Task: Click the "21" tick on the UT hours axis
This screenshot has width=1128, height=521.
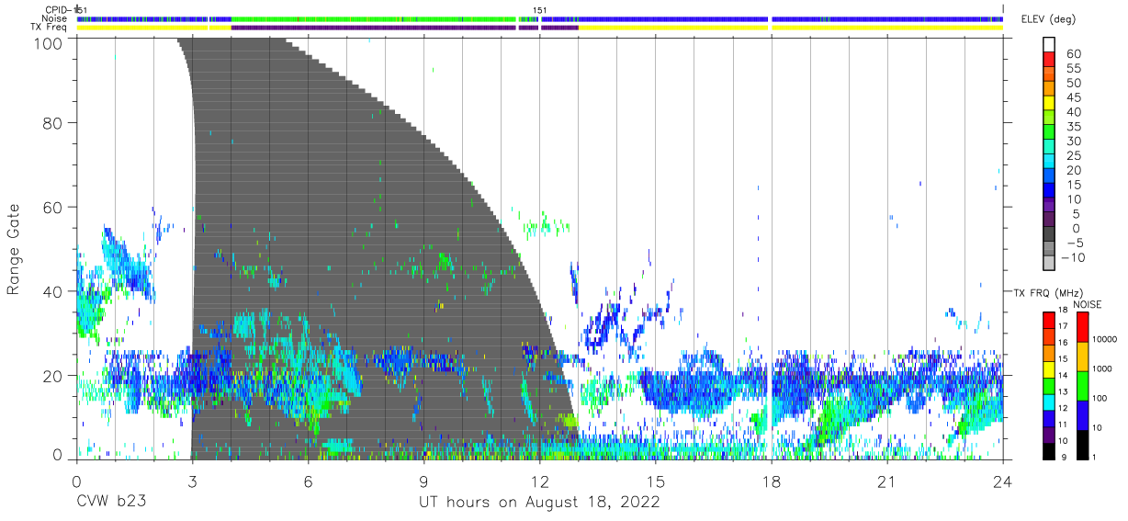Action: 886,481
